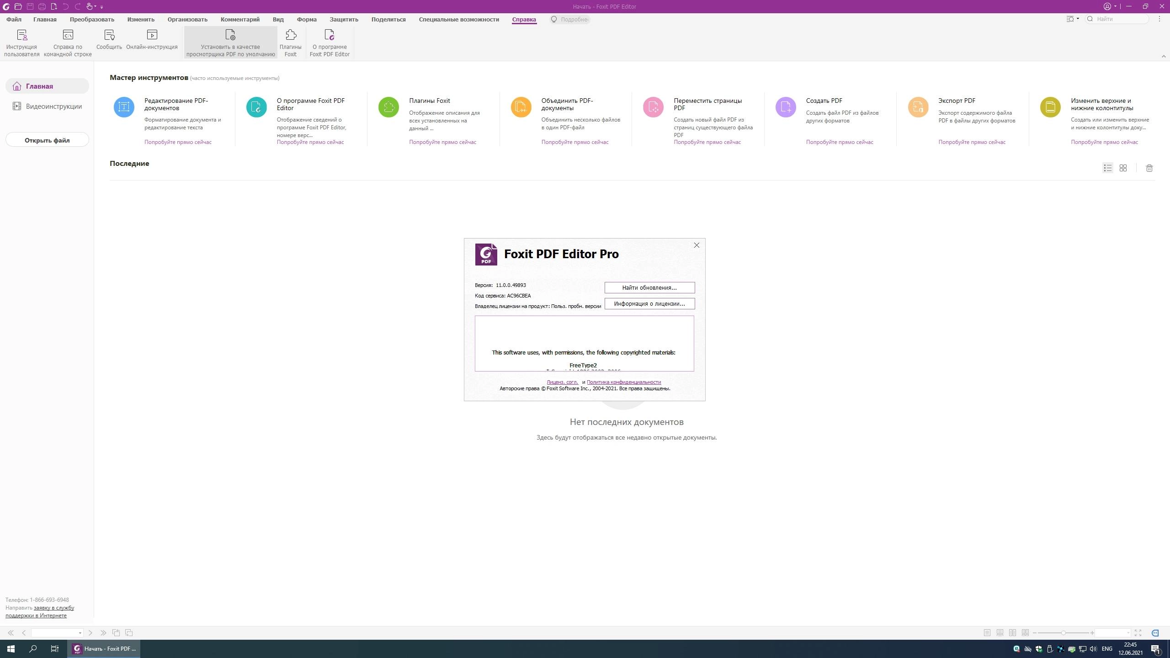1170x658 pixels.
Task: Collapse the ribbon with the chevron
Action: point(1164,56)
